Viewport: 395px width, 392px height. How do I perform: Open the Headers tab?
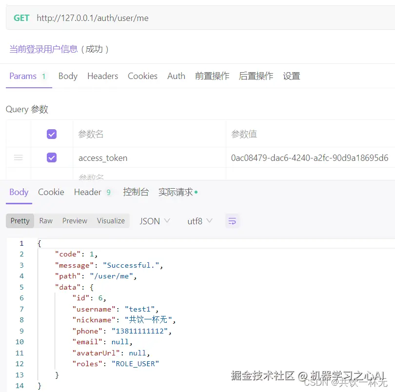pyautogui.click(x=103, y=76)
